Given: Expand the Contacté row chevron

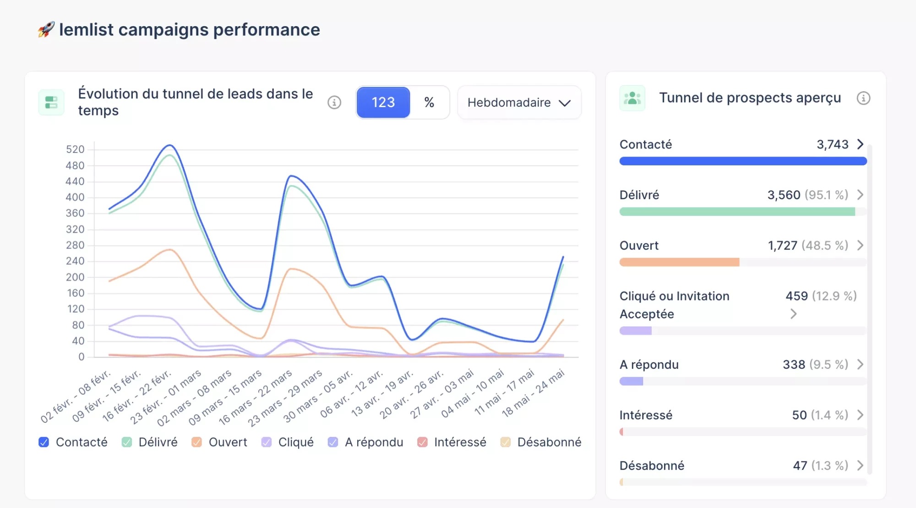Looking at the screenshot, I should pyautogui.click(x=861, y=144).
